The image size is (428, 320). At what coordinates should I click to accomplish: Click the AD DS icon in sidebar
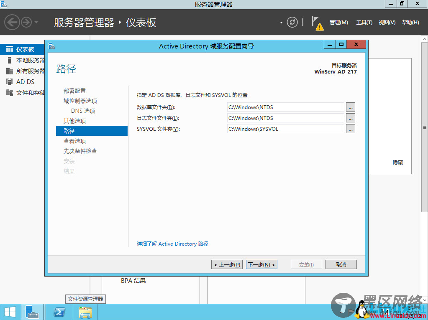[x=10, y=82]
